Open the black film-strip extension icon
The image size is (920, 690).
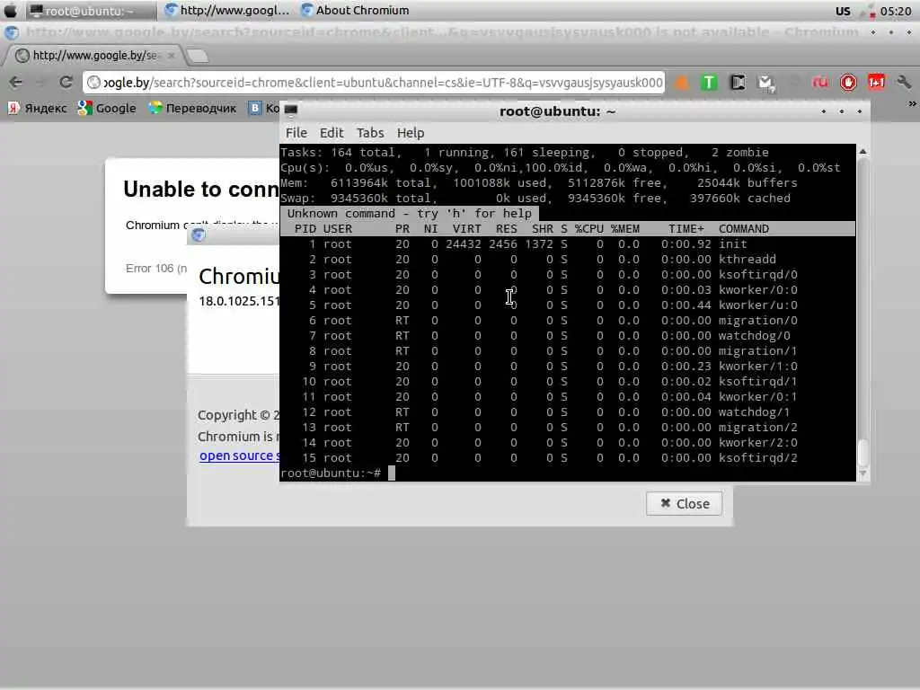pos(738,83)
